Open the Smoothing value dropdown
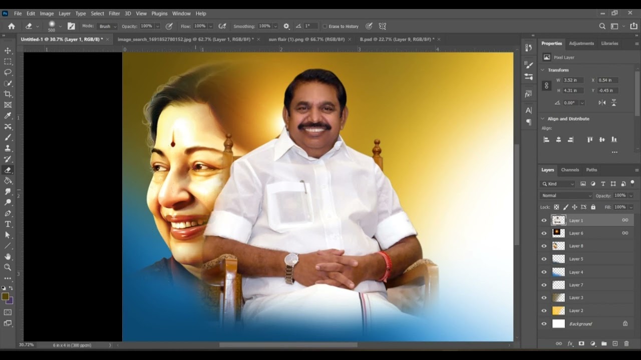641x360 pixels. (x=275, y=26)
